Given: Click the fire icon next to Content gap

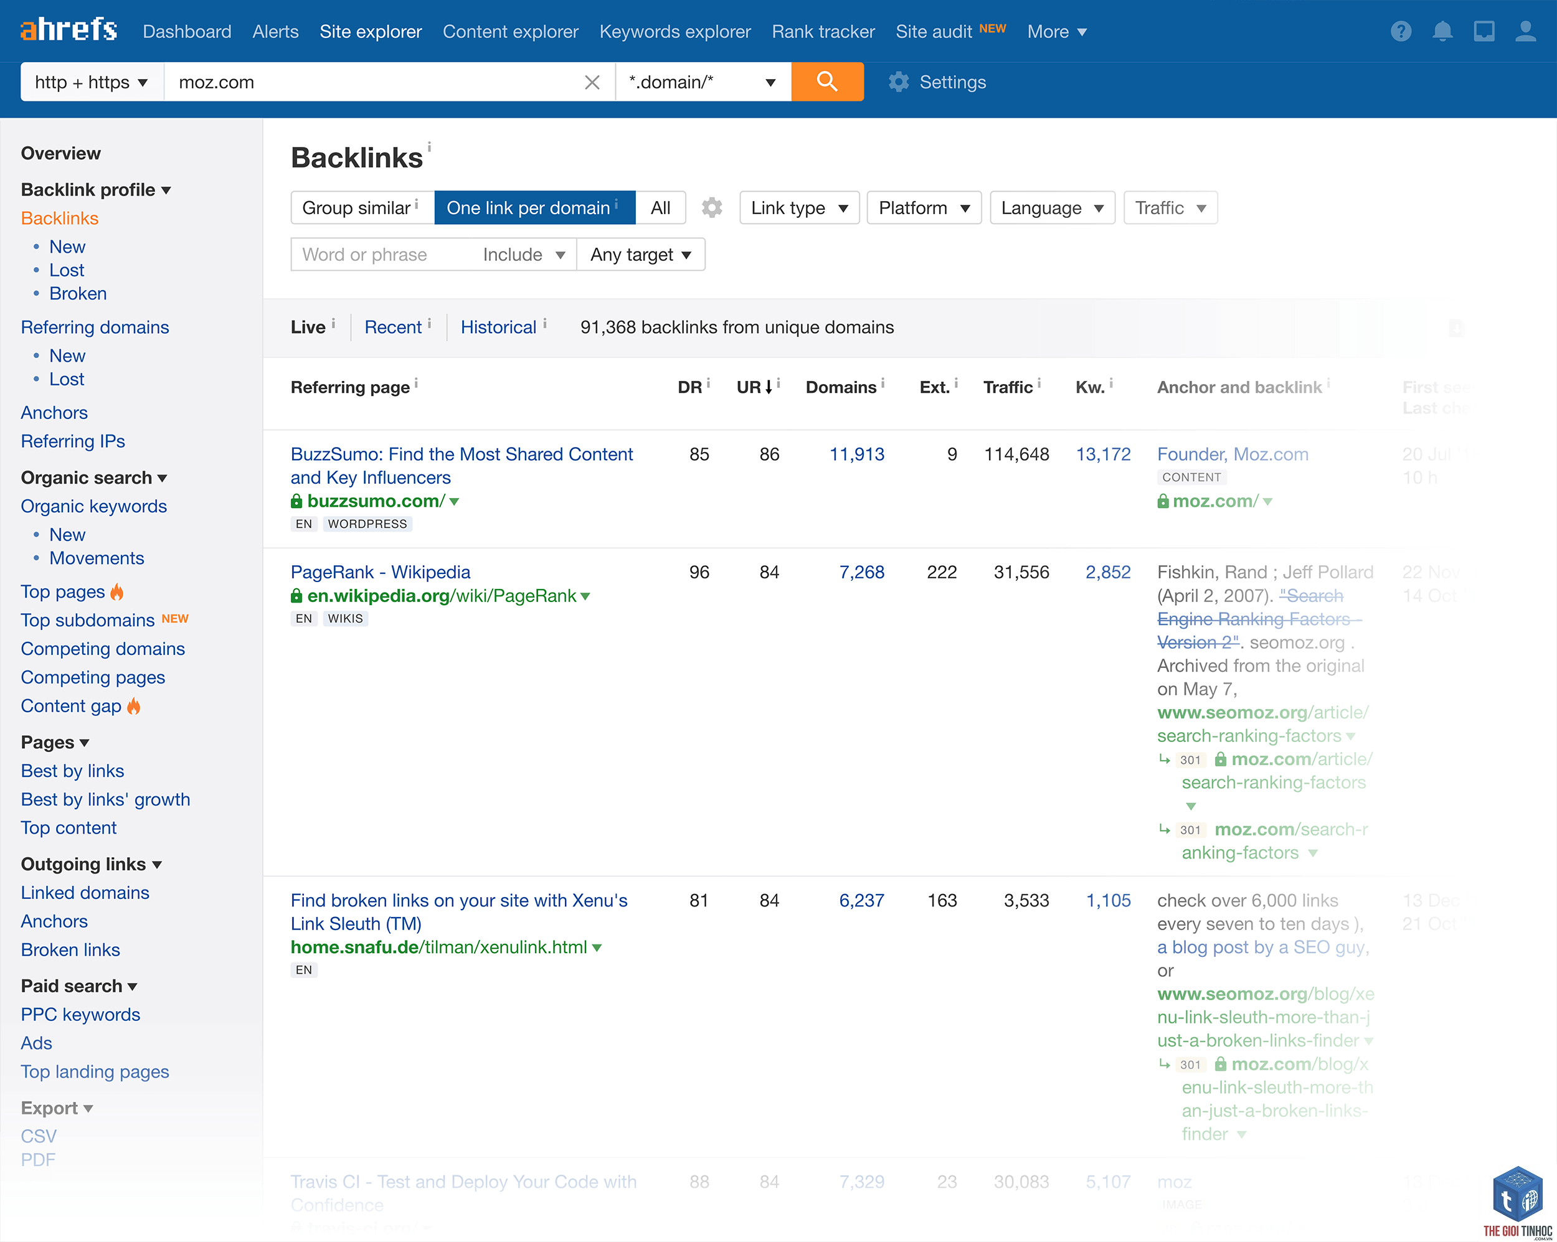Looking at the screenshot, I should [134, 705].
